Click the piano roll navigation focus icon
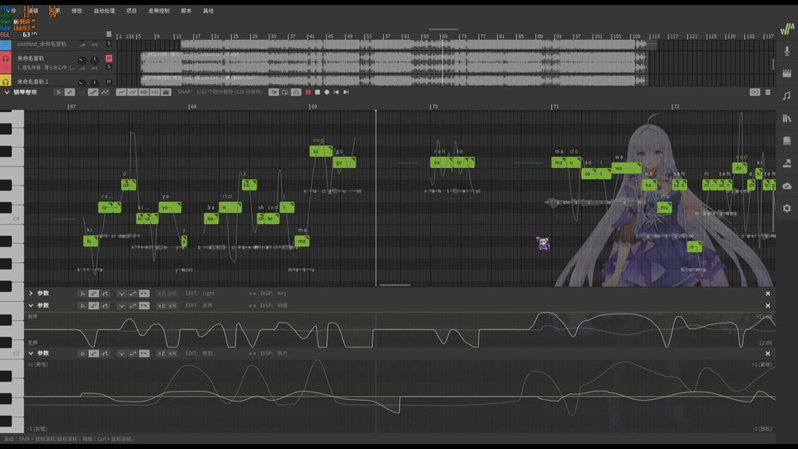The height and width of the screenshot is (449, 798). (x=755, y=92)
